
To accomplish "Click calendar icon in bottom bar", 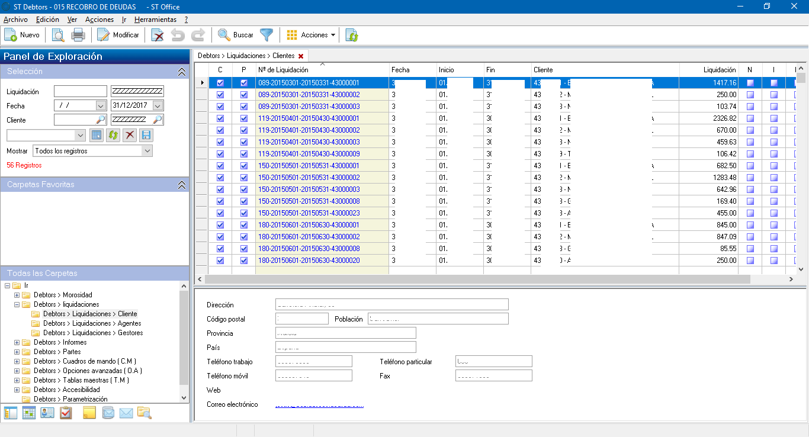I will (29, 413).
